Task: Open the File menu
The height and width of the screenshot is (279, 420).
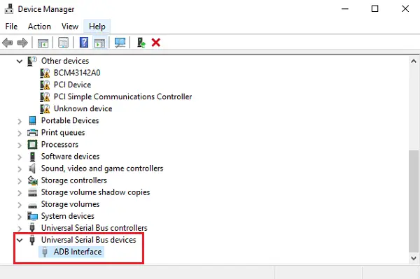Action: (x=11, y=27)
